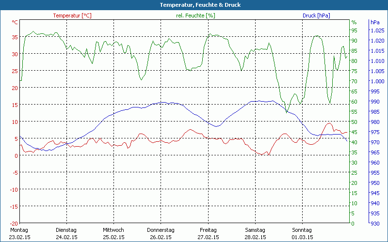The image size is (388, 242).
Task: Pick the Montag 23.02.15 date label
Action: click(19, 233)
